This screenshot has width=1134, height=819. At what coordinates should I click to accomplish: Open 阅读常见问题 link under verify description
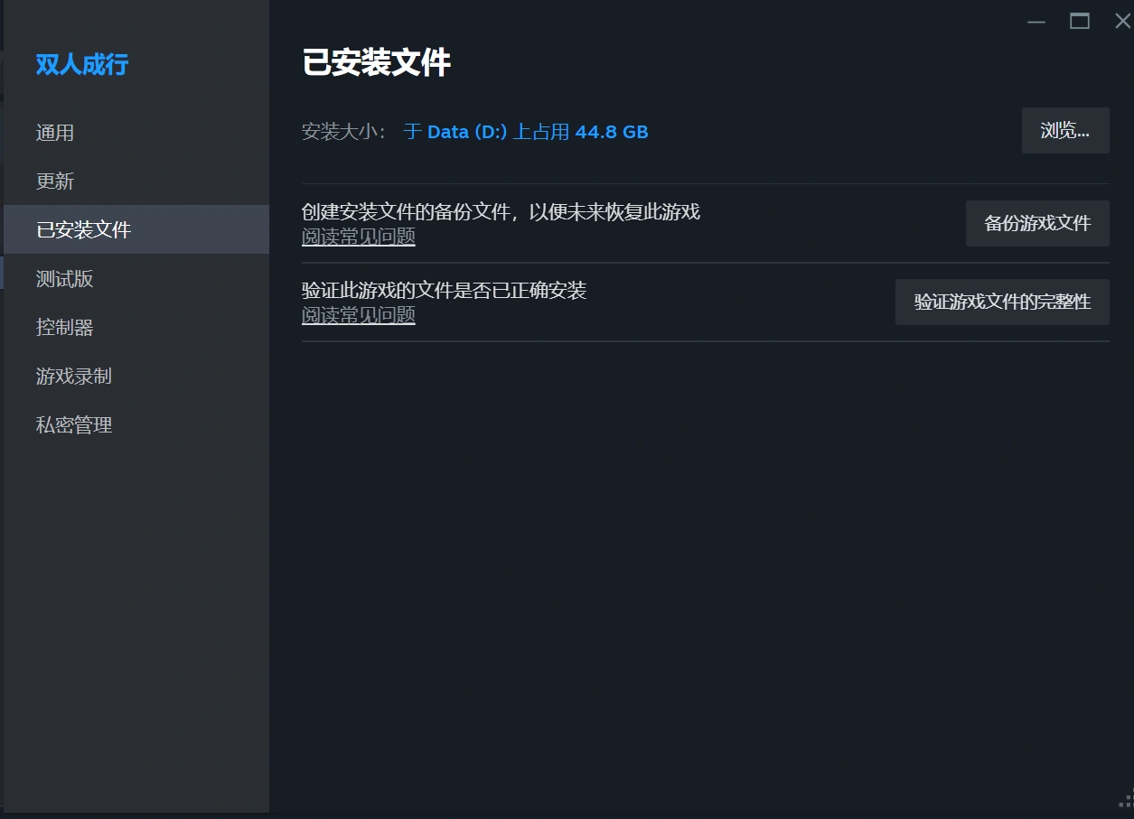tap(359, 315)
